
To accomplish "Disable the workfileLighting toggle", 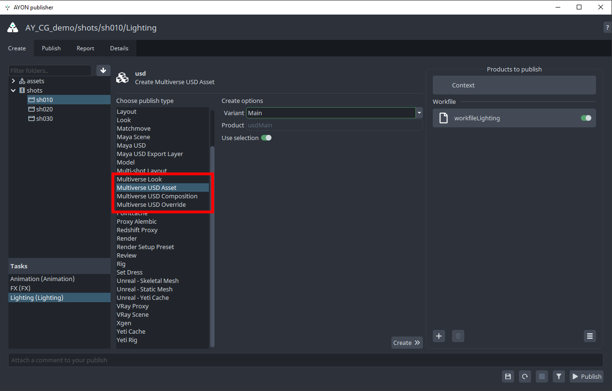I will pyautogui.click(x=586, y=118).
